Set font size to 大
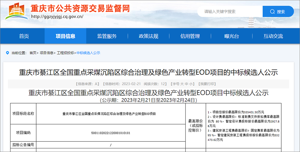The width and height of the screenshot is (300, 152). pyautogui.click(x=182, y=84)
